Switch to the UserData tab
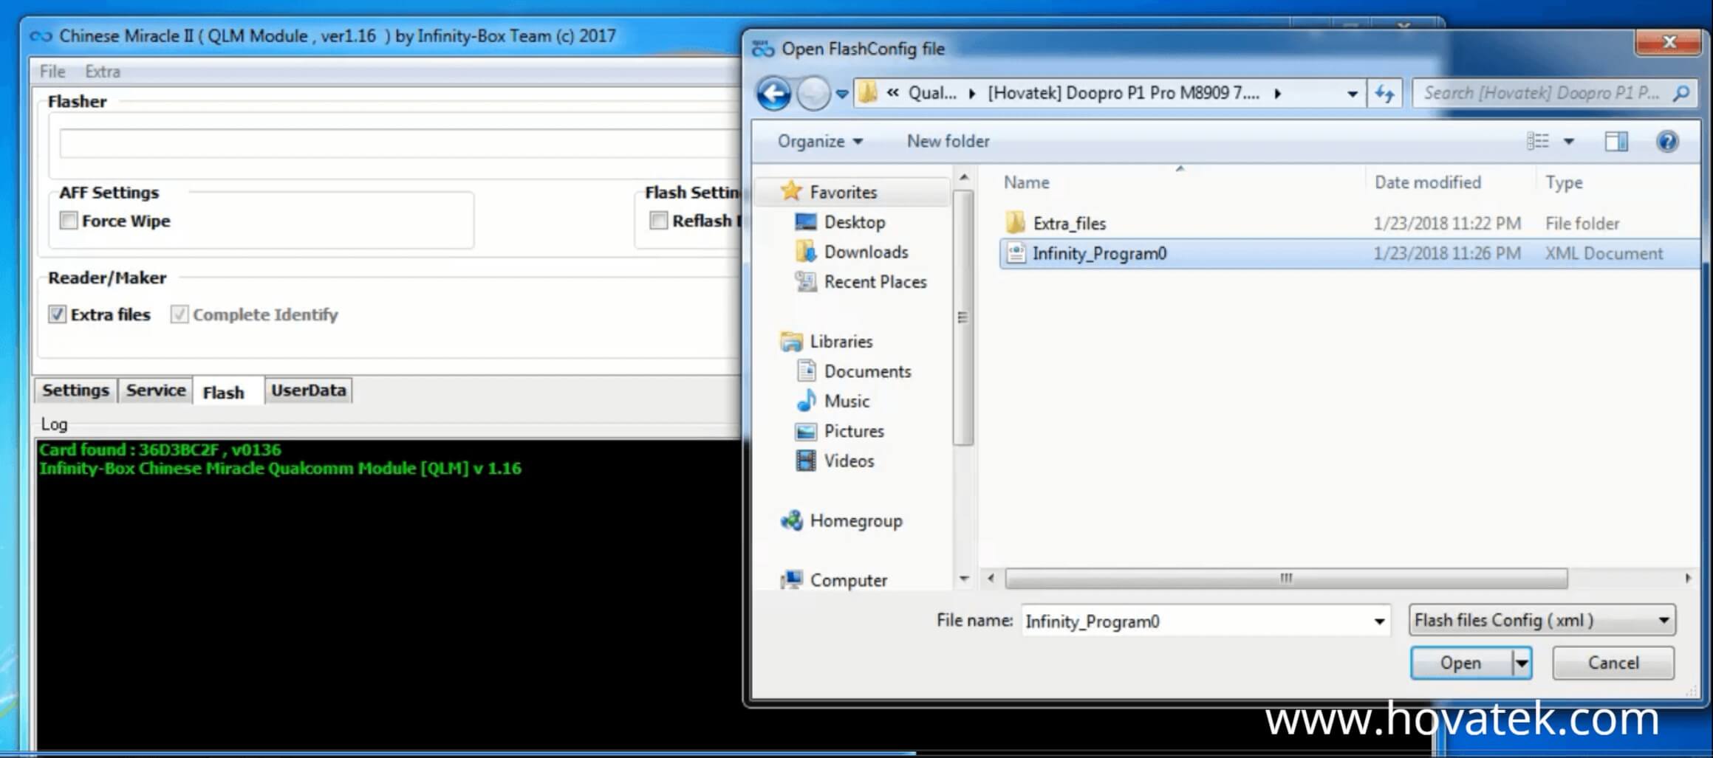The height and width of the screenshot is (758, 1713). click(x=308, y=390)
